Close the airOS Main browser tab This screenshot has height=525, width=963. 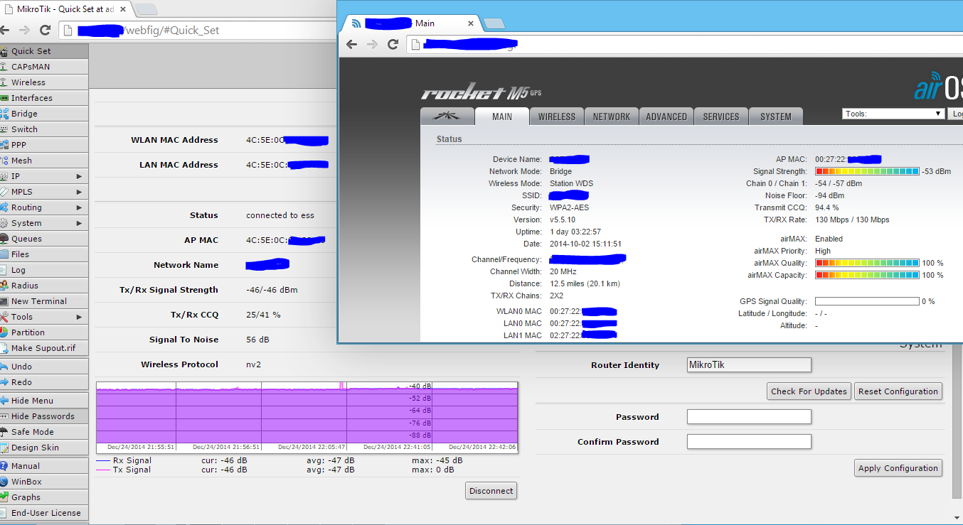click(x=471, y=23)
